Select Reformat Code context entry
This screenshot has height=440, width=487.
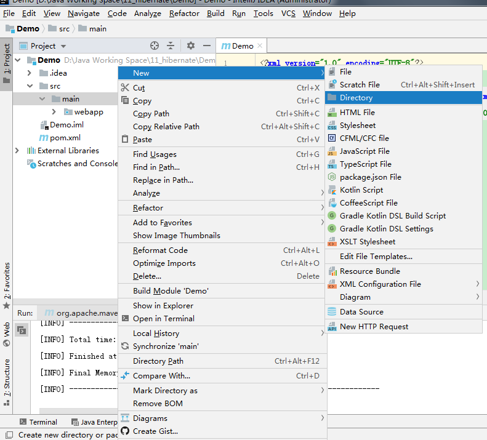[222, 250]
